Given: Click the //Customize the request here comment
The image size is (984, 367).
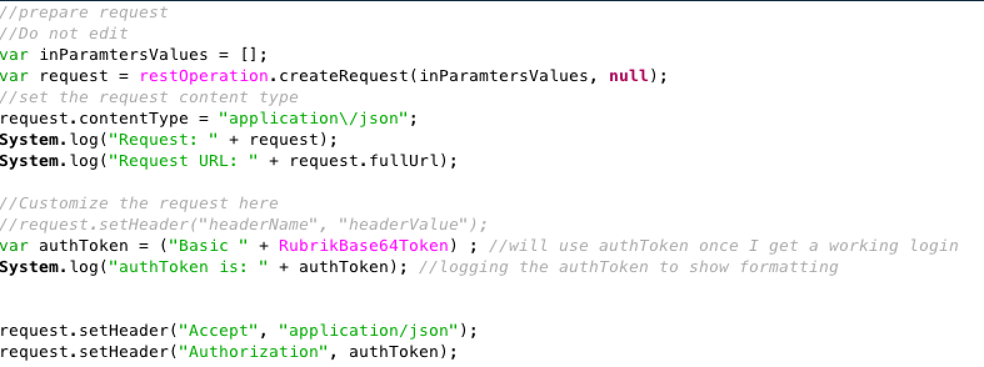Looking at the screenshot, I should click(x=139, y=203).
